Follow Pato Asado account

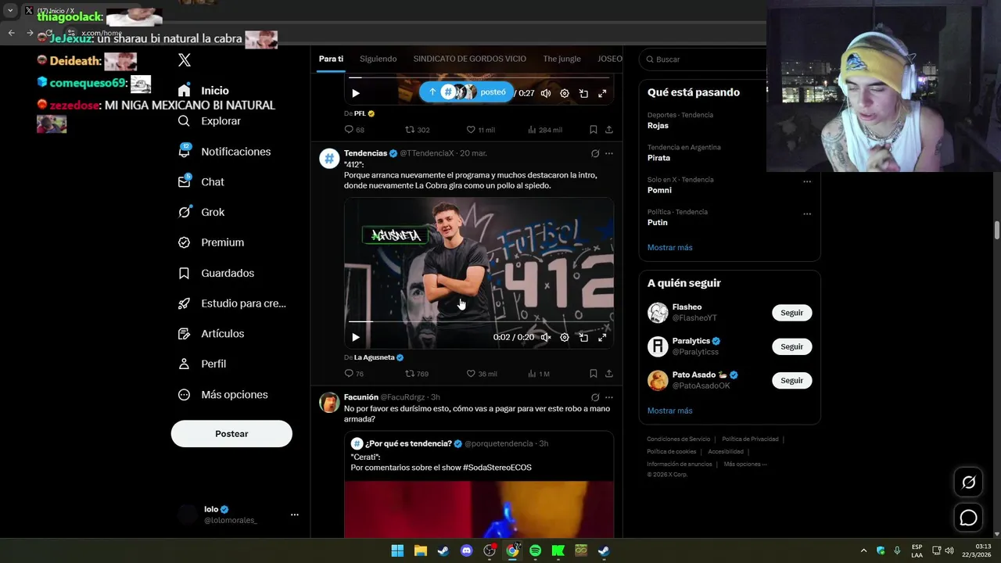click(791, 380)
